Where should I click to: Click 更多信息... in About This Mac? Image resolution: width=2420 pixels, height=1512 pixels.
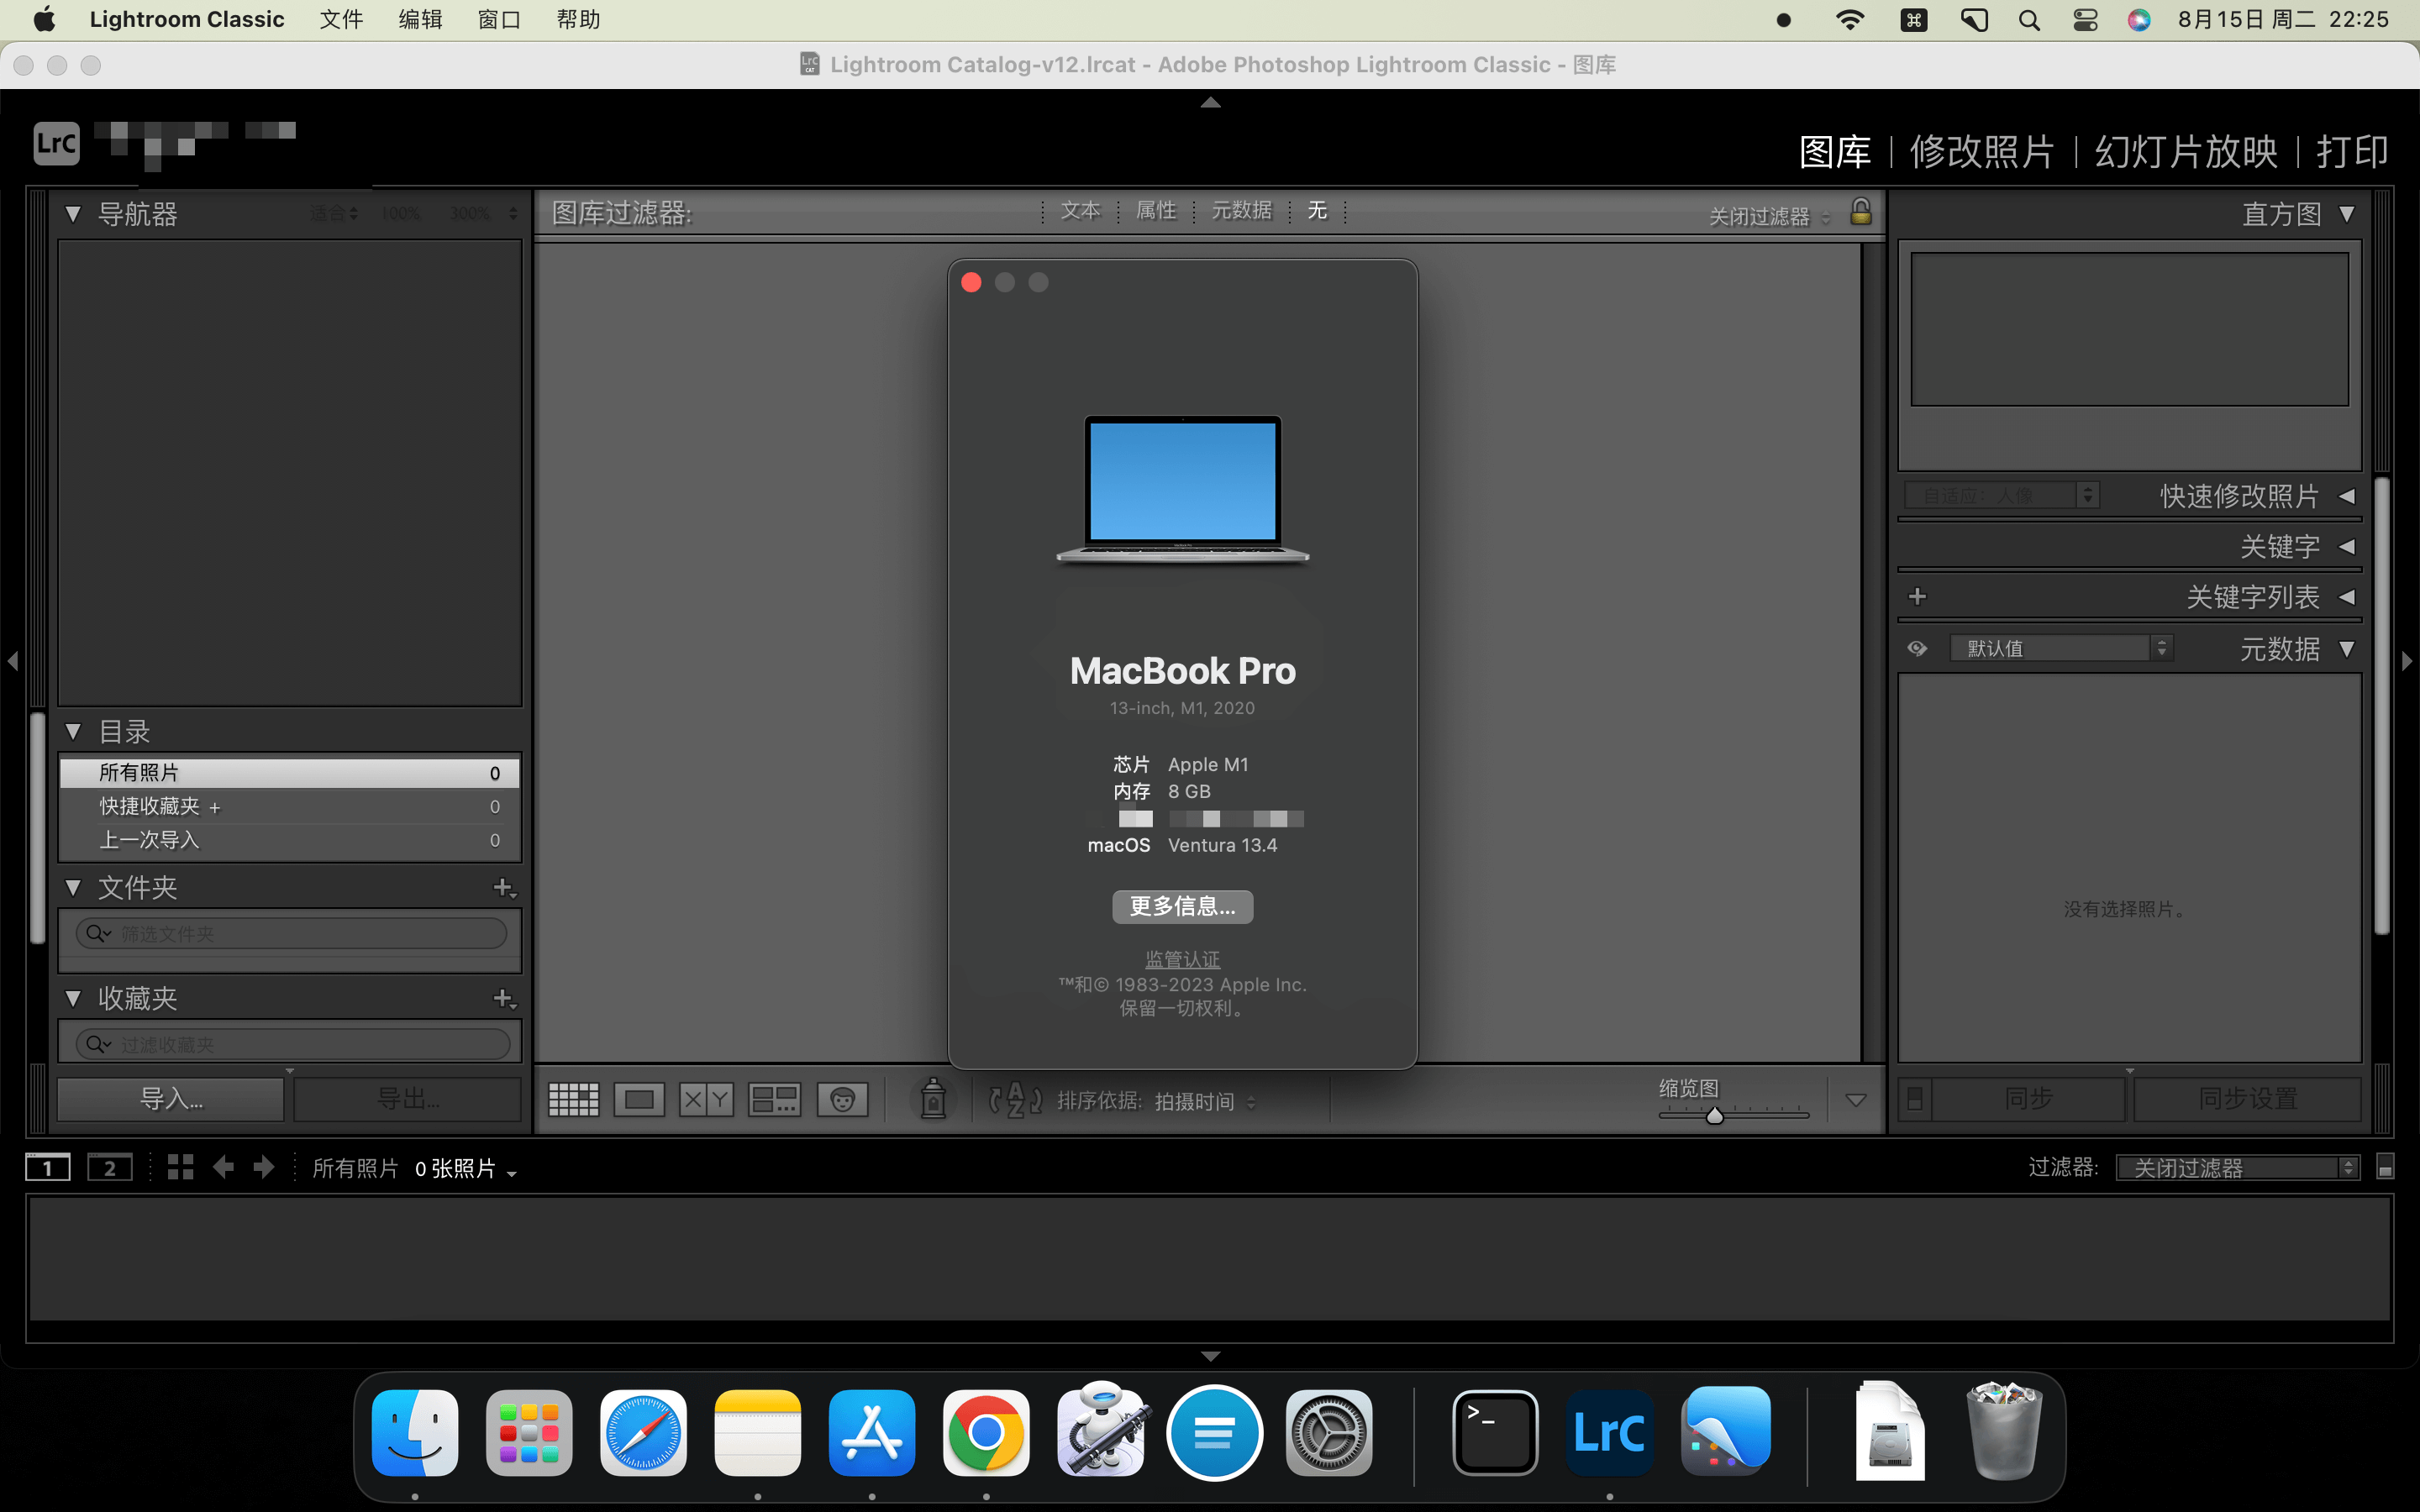1182,907
